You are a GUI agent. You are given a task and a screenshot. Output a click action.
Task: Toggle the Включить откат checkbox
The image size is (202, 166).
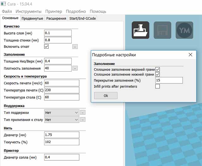click(x=46, y=46)
